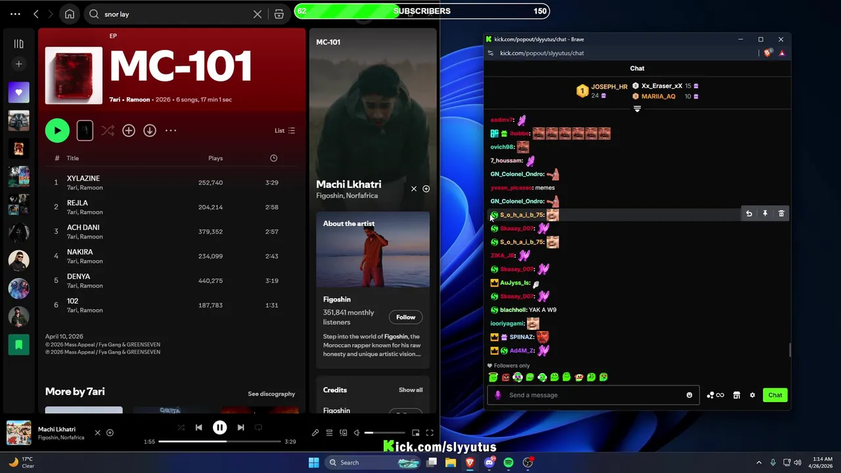Image resolution: width=841 pixels, height=473 pixels.
Task: Skip to the next track
Action: point(240,428)
